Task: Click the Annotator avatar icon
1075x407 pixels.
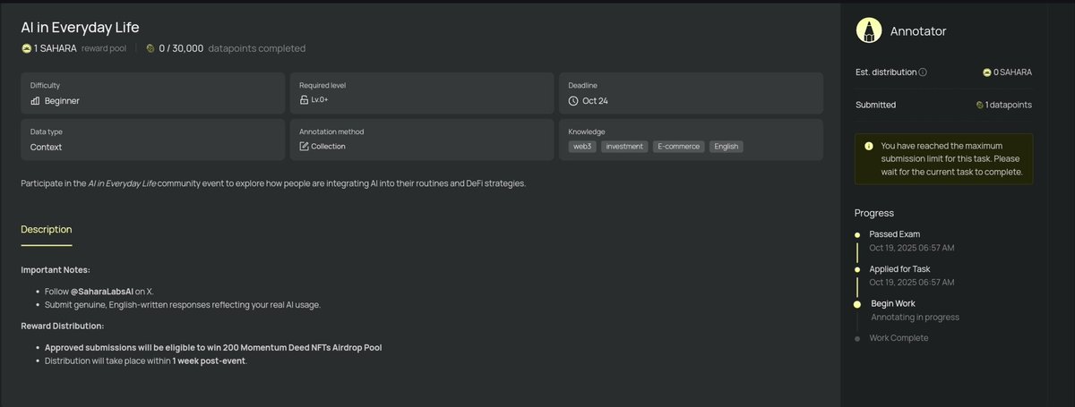Action: coord(868,30)
